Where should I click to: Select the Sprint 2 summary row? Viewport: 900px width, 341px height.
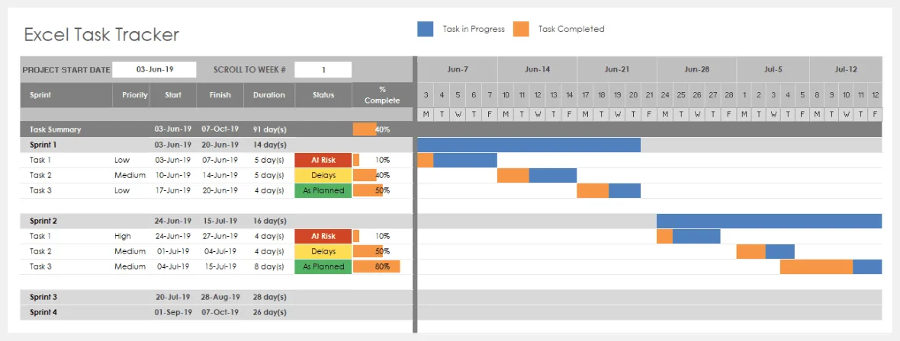(44, 221)
